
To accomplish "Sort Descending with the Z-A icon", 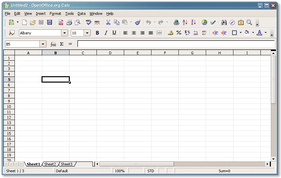I will 193,22.
